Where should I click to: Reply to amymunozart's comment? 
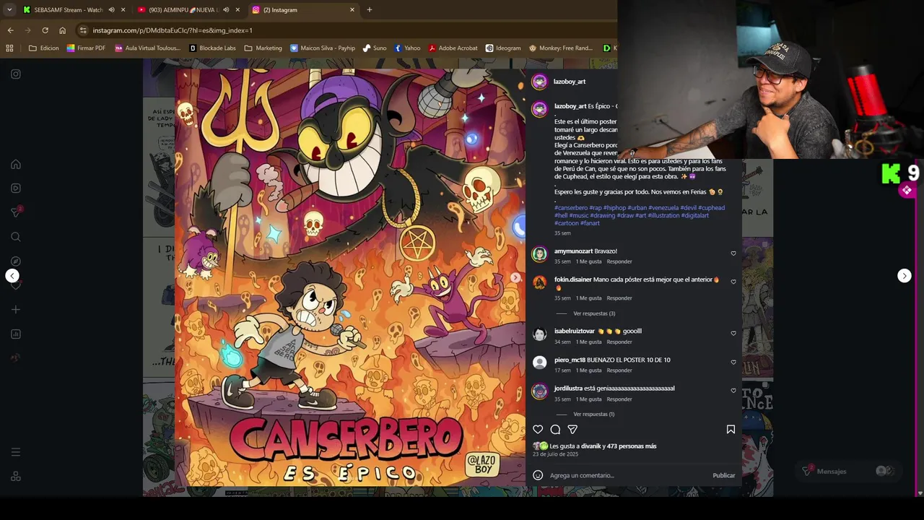pos(619,261)
